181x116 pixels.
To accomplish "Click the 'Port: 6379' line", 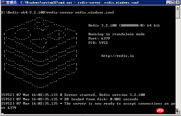I will (99, 38).
